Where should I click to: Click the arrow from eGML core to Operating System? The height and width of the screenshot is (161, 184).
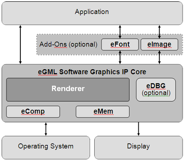46,129
